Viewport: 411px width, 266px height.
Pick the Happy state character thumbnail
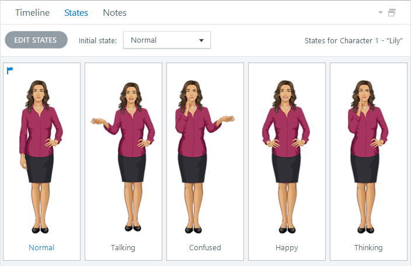(286, 157)
